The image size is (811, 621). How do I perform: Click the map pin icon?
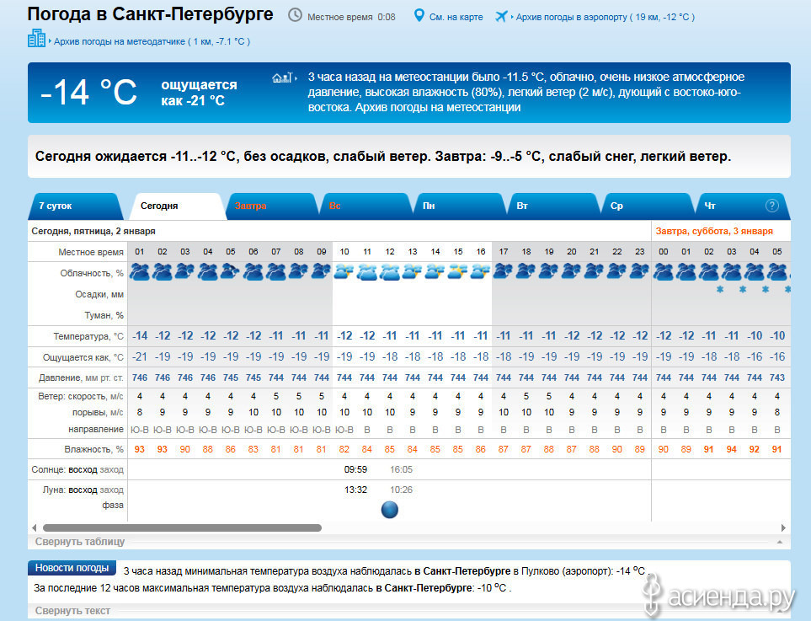419,16
